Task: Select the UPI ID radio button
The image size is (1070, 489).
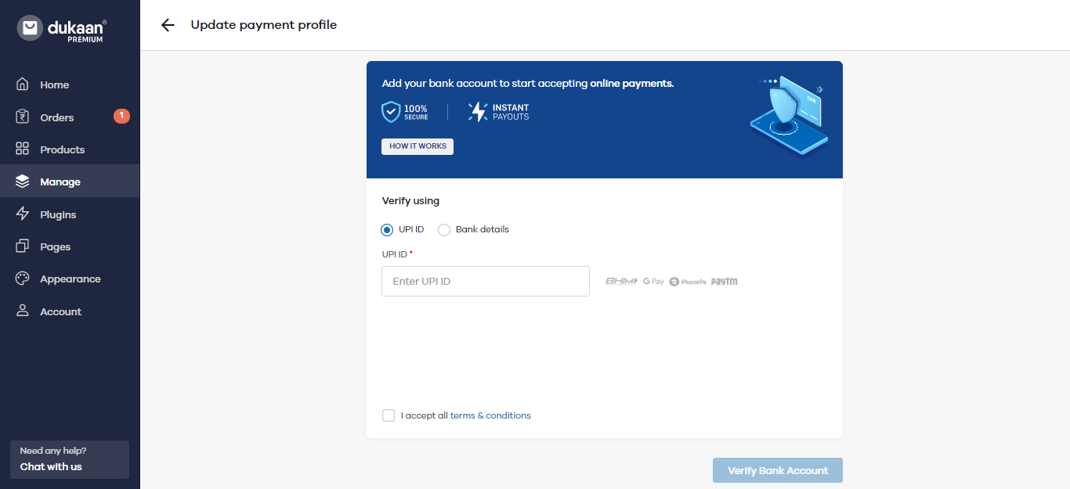Action: coord(387,230)
